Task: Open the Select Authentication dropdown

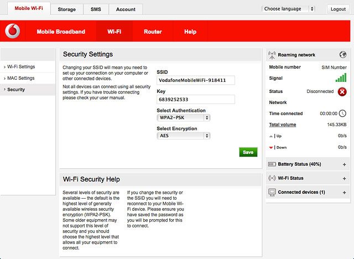Action: coord(183,118)
